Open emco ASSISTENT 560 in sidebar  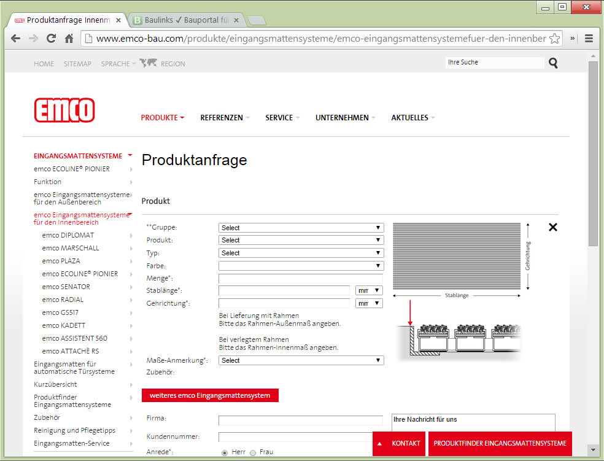(74, 338)
